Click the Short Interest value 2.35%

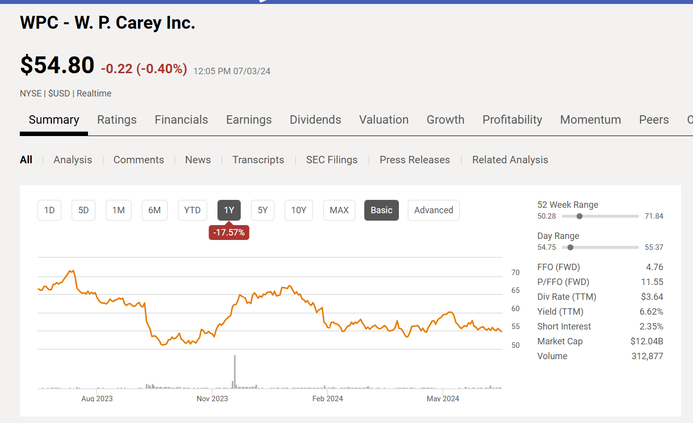point(651,327)
